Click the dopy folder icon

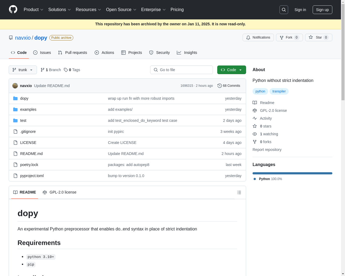[x=15, y=98]
